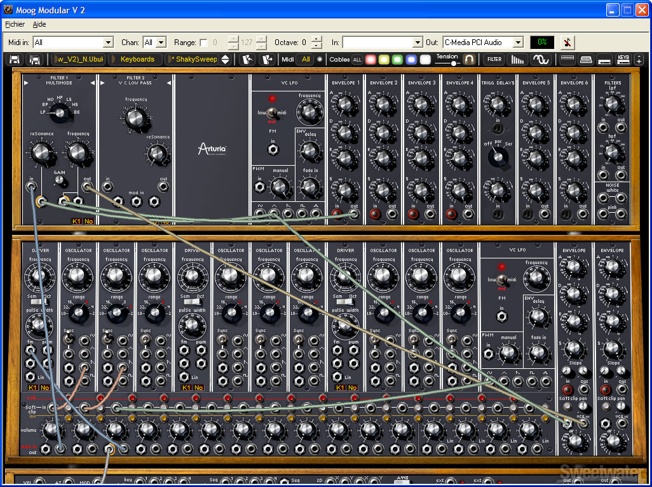
Task: Click the Filter 1 input jack
Action: (31, 187)
